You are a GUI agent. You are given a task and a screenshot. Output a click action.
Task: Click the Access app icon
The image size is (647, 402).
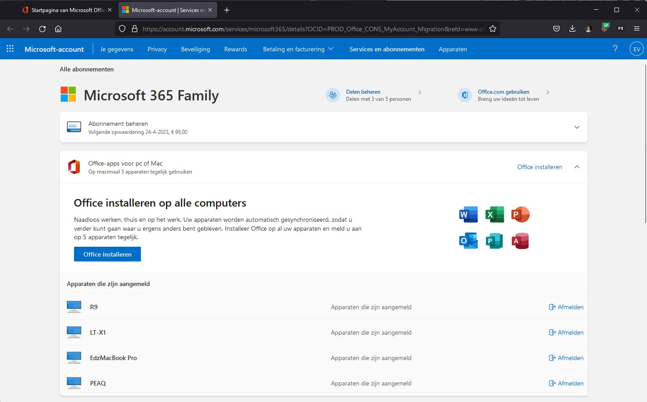(x=520, y=241)
